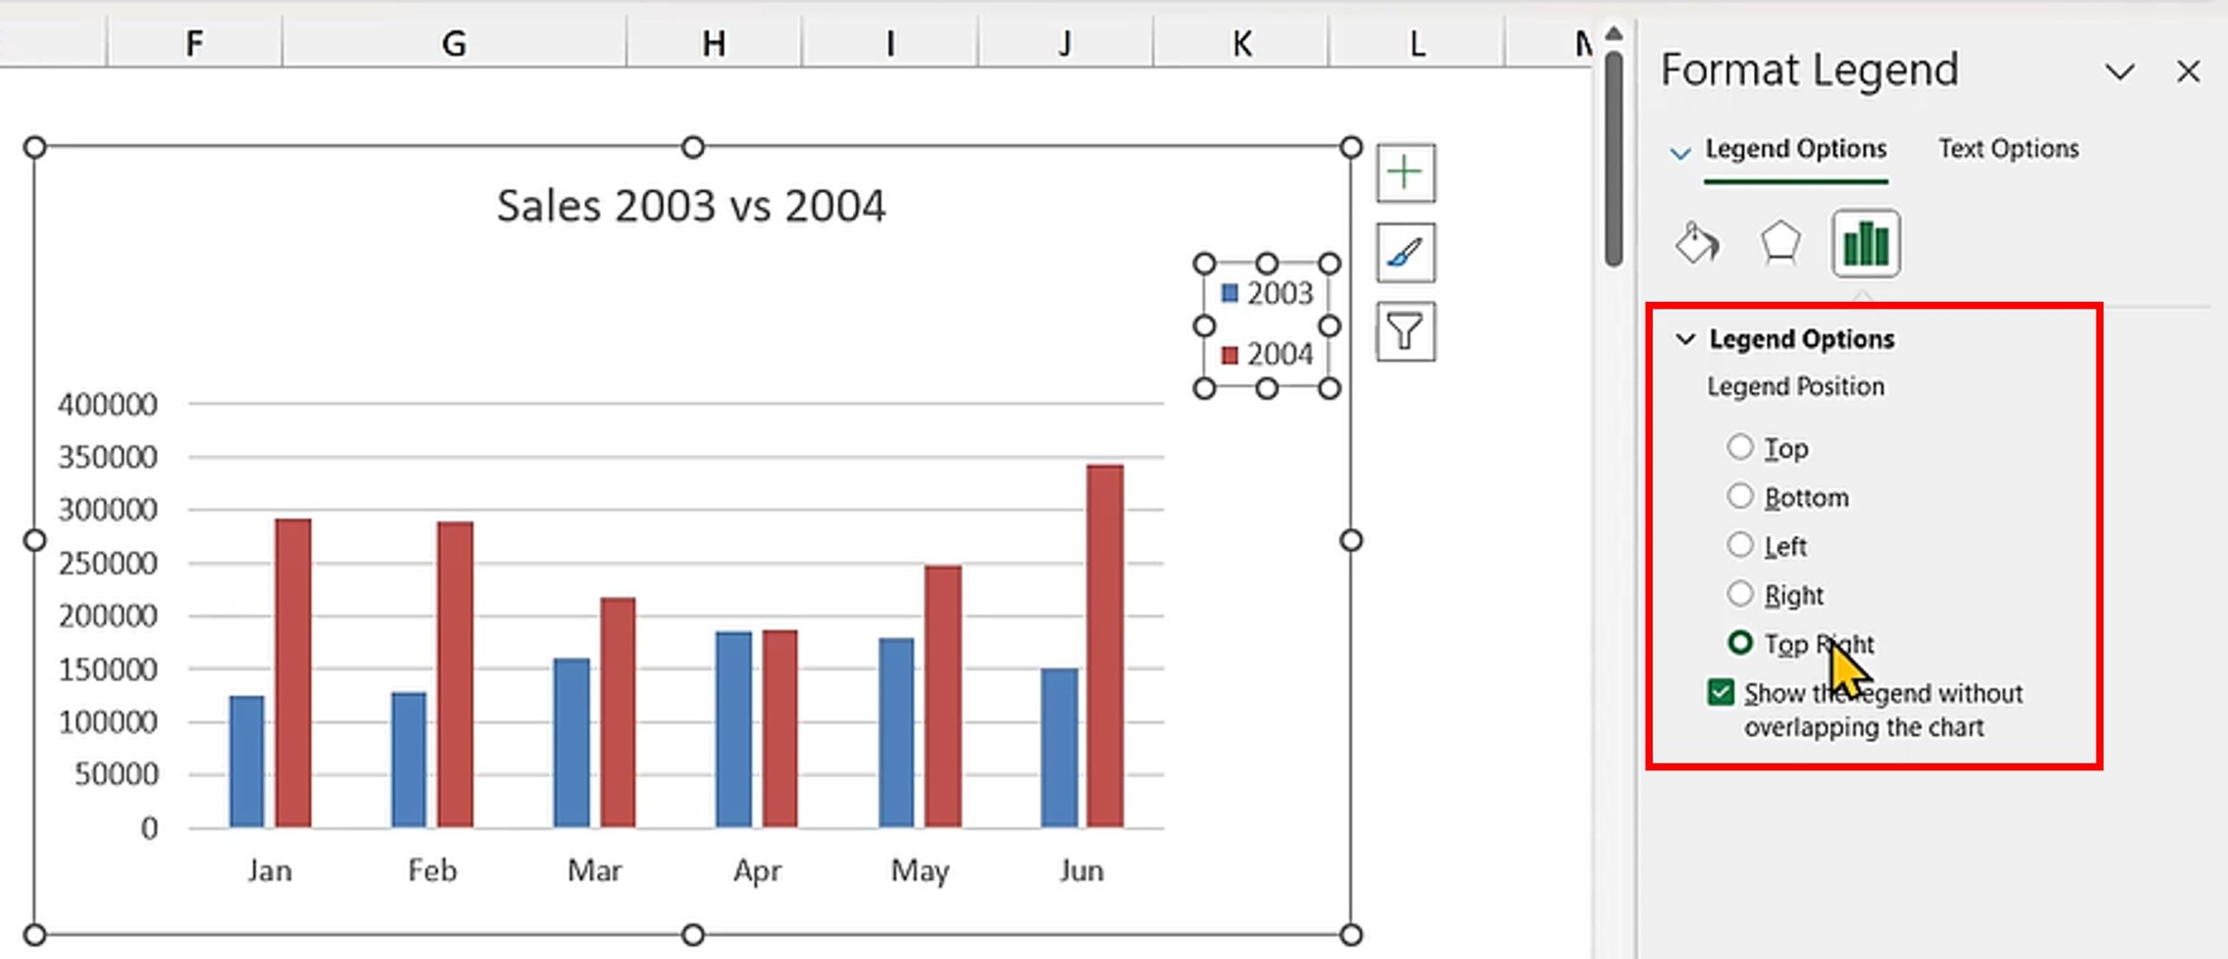Open the Format Legend pane options dropdown
Screen dimensions: 2228x959
(x=2119, y=71)
